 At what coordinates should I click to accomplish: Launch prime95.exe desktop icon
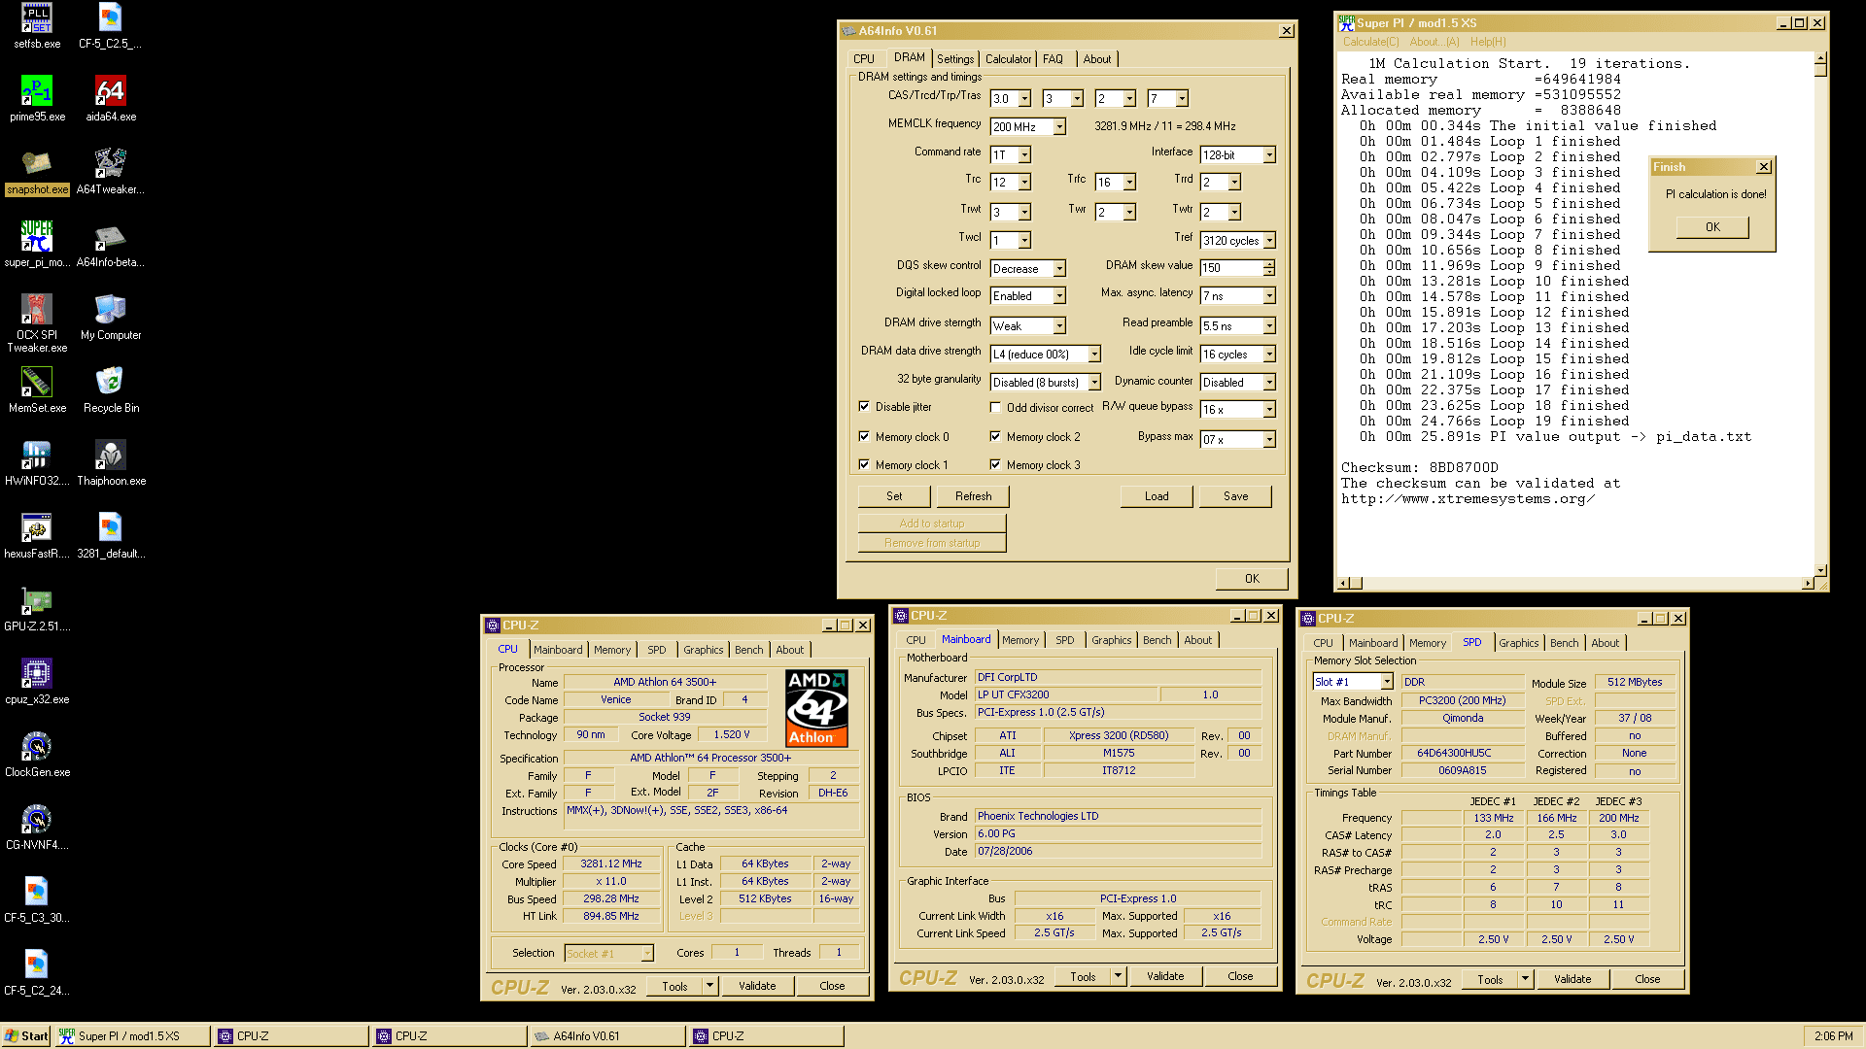[37, 99]
